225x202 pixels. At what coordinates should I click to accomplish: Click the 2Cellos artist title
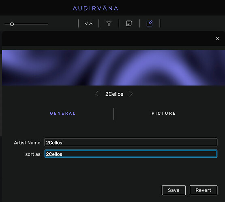114,94
